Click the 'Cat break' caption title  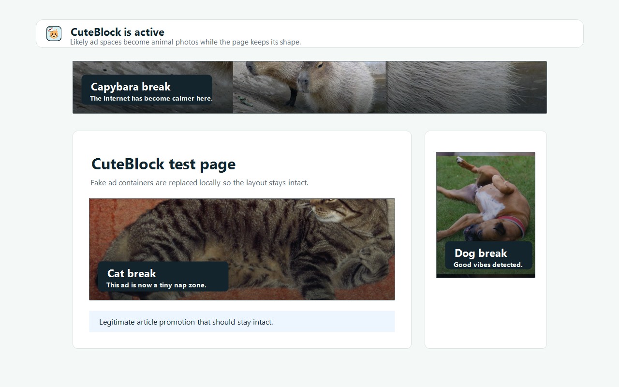(132, 273)
